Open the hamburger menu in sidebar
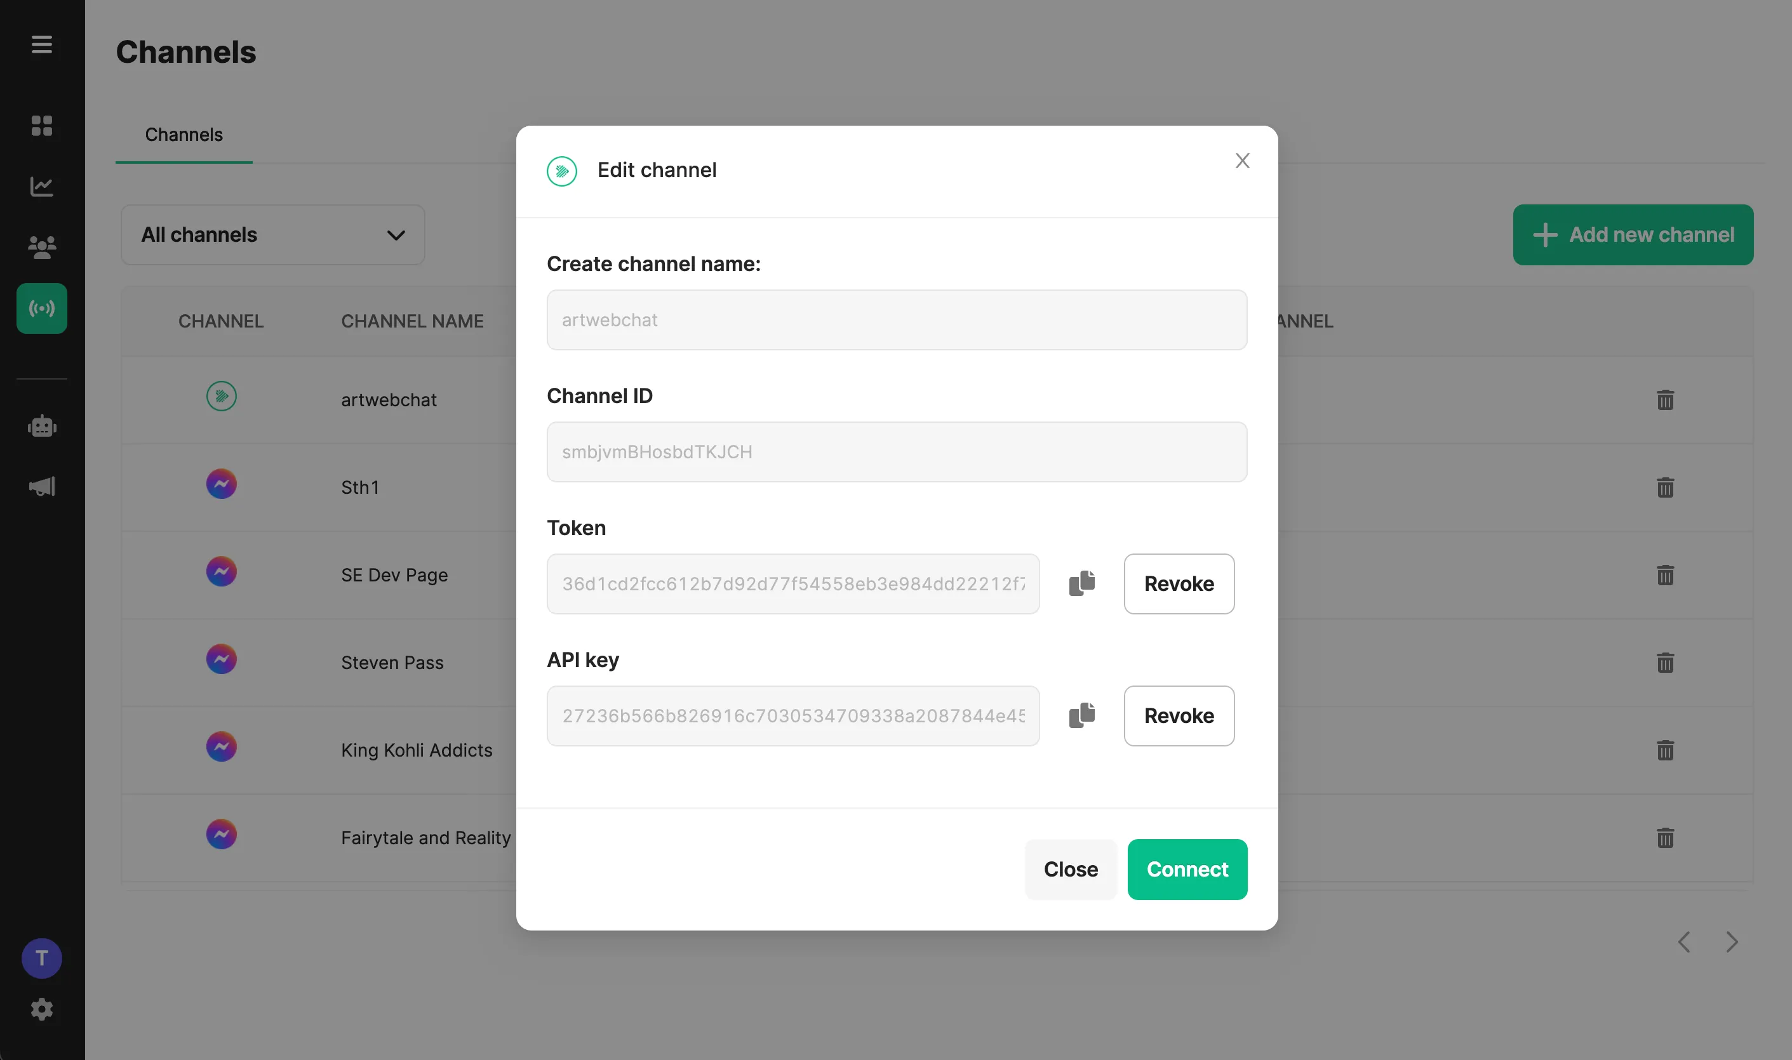The image size is (1792, 1060). click(x=41, y=44)
